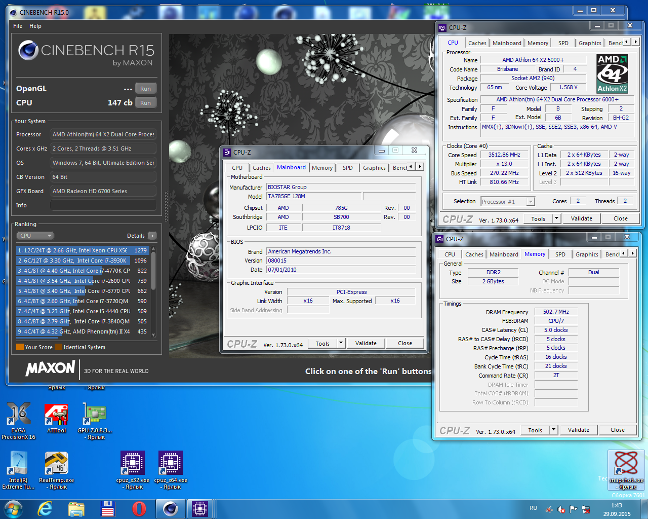The width and height of the screenshot is (648, 519).
Task: Click Close button in Mainboard CPU-Z window
Action: click(405, 344)
